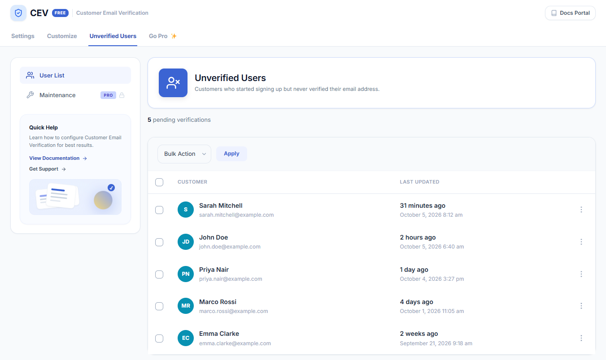Follow the View Documentation link
Screen dimensions: 606x360
coord(58,159)
